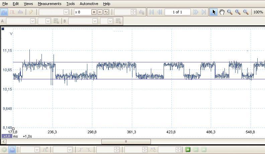The image size is (265, 154).
Task: Select the Zoom-in magnifier tool
Action: coord(238,12)
